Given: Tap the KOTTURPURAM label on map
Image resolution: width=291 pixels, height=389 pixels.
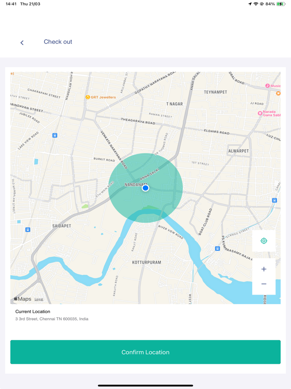Looking at the screenshot, I should pyautogui.click(x=147, y=262).
